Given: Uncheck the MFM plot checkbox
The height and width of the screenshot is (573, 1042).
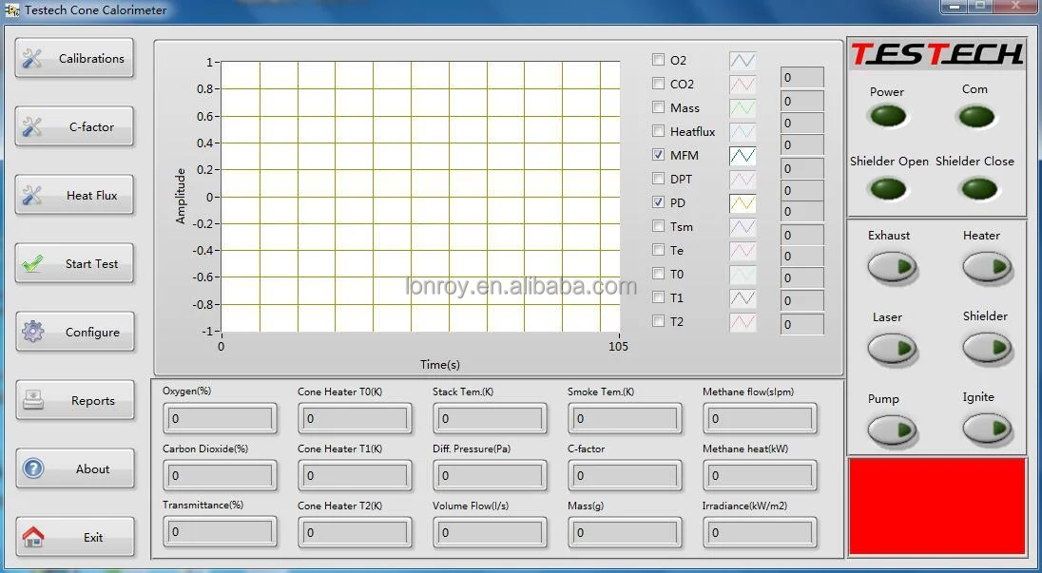Looking at the screenshot, I should pyautogui.click(x=658, y=155).
